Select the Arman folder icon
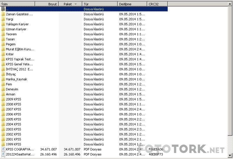Image resolution: width=233 pixels, height=159 pixels. click(x=3, y=94)
